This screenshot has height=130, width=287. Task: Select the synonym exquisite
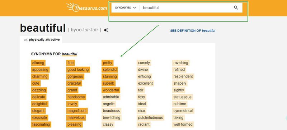(x=39, y=117)
